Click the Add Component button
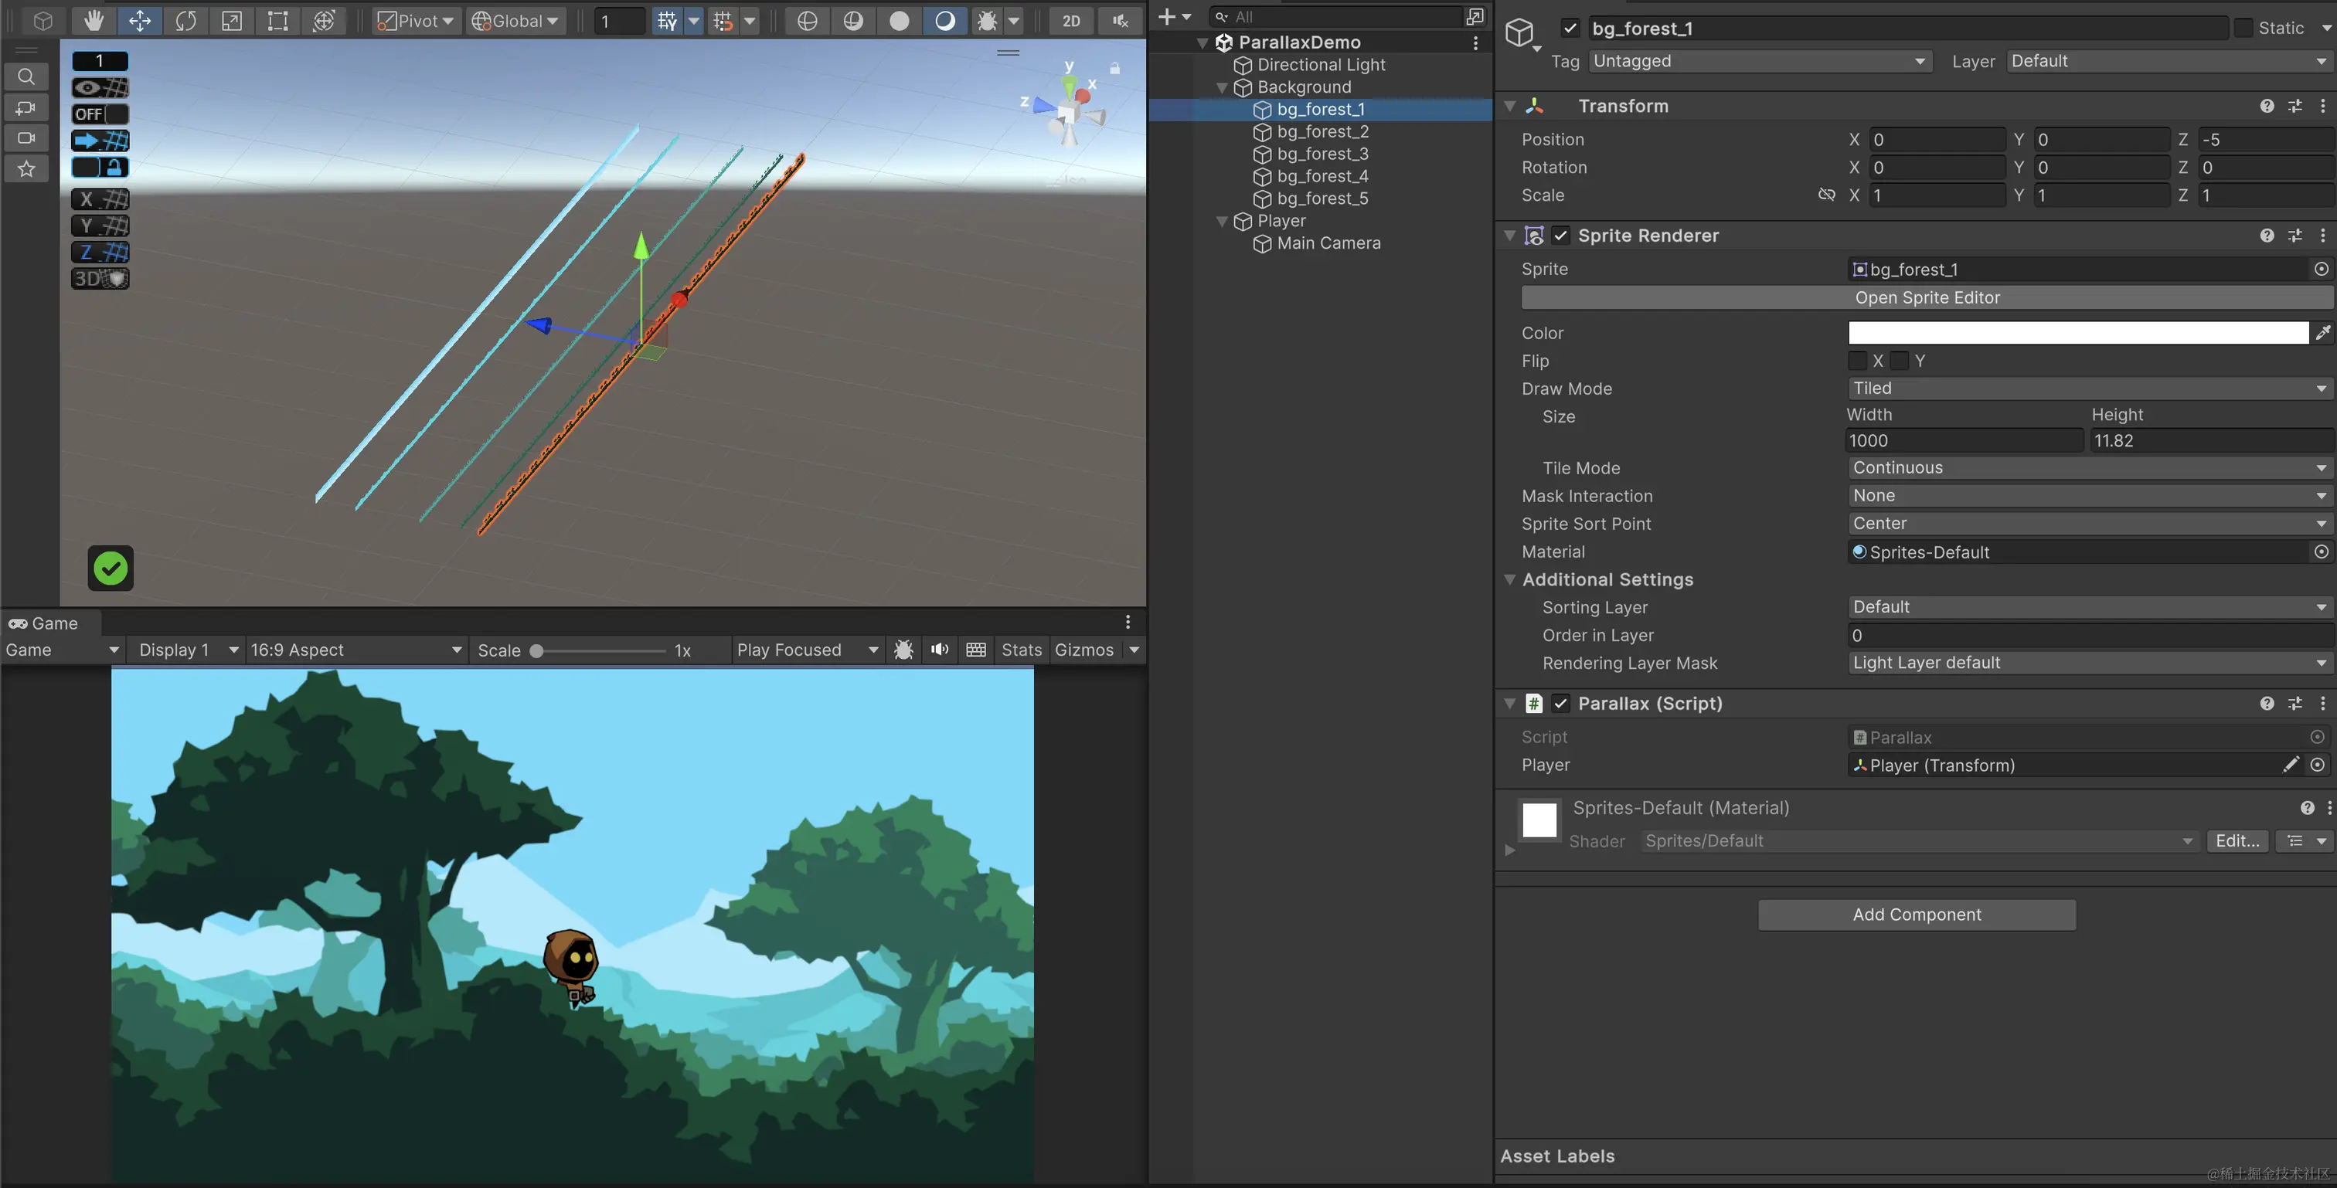 coord(1916,914)
